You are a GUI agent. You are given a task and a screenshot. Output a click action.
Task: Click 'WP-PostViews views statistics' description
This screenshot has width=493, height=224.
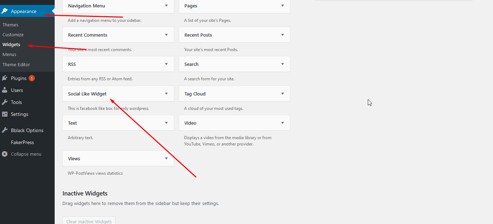pos(95,173)
